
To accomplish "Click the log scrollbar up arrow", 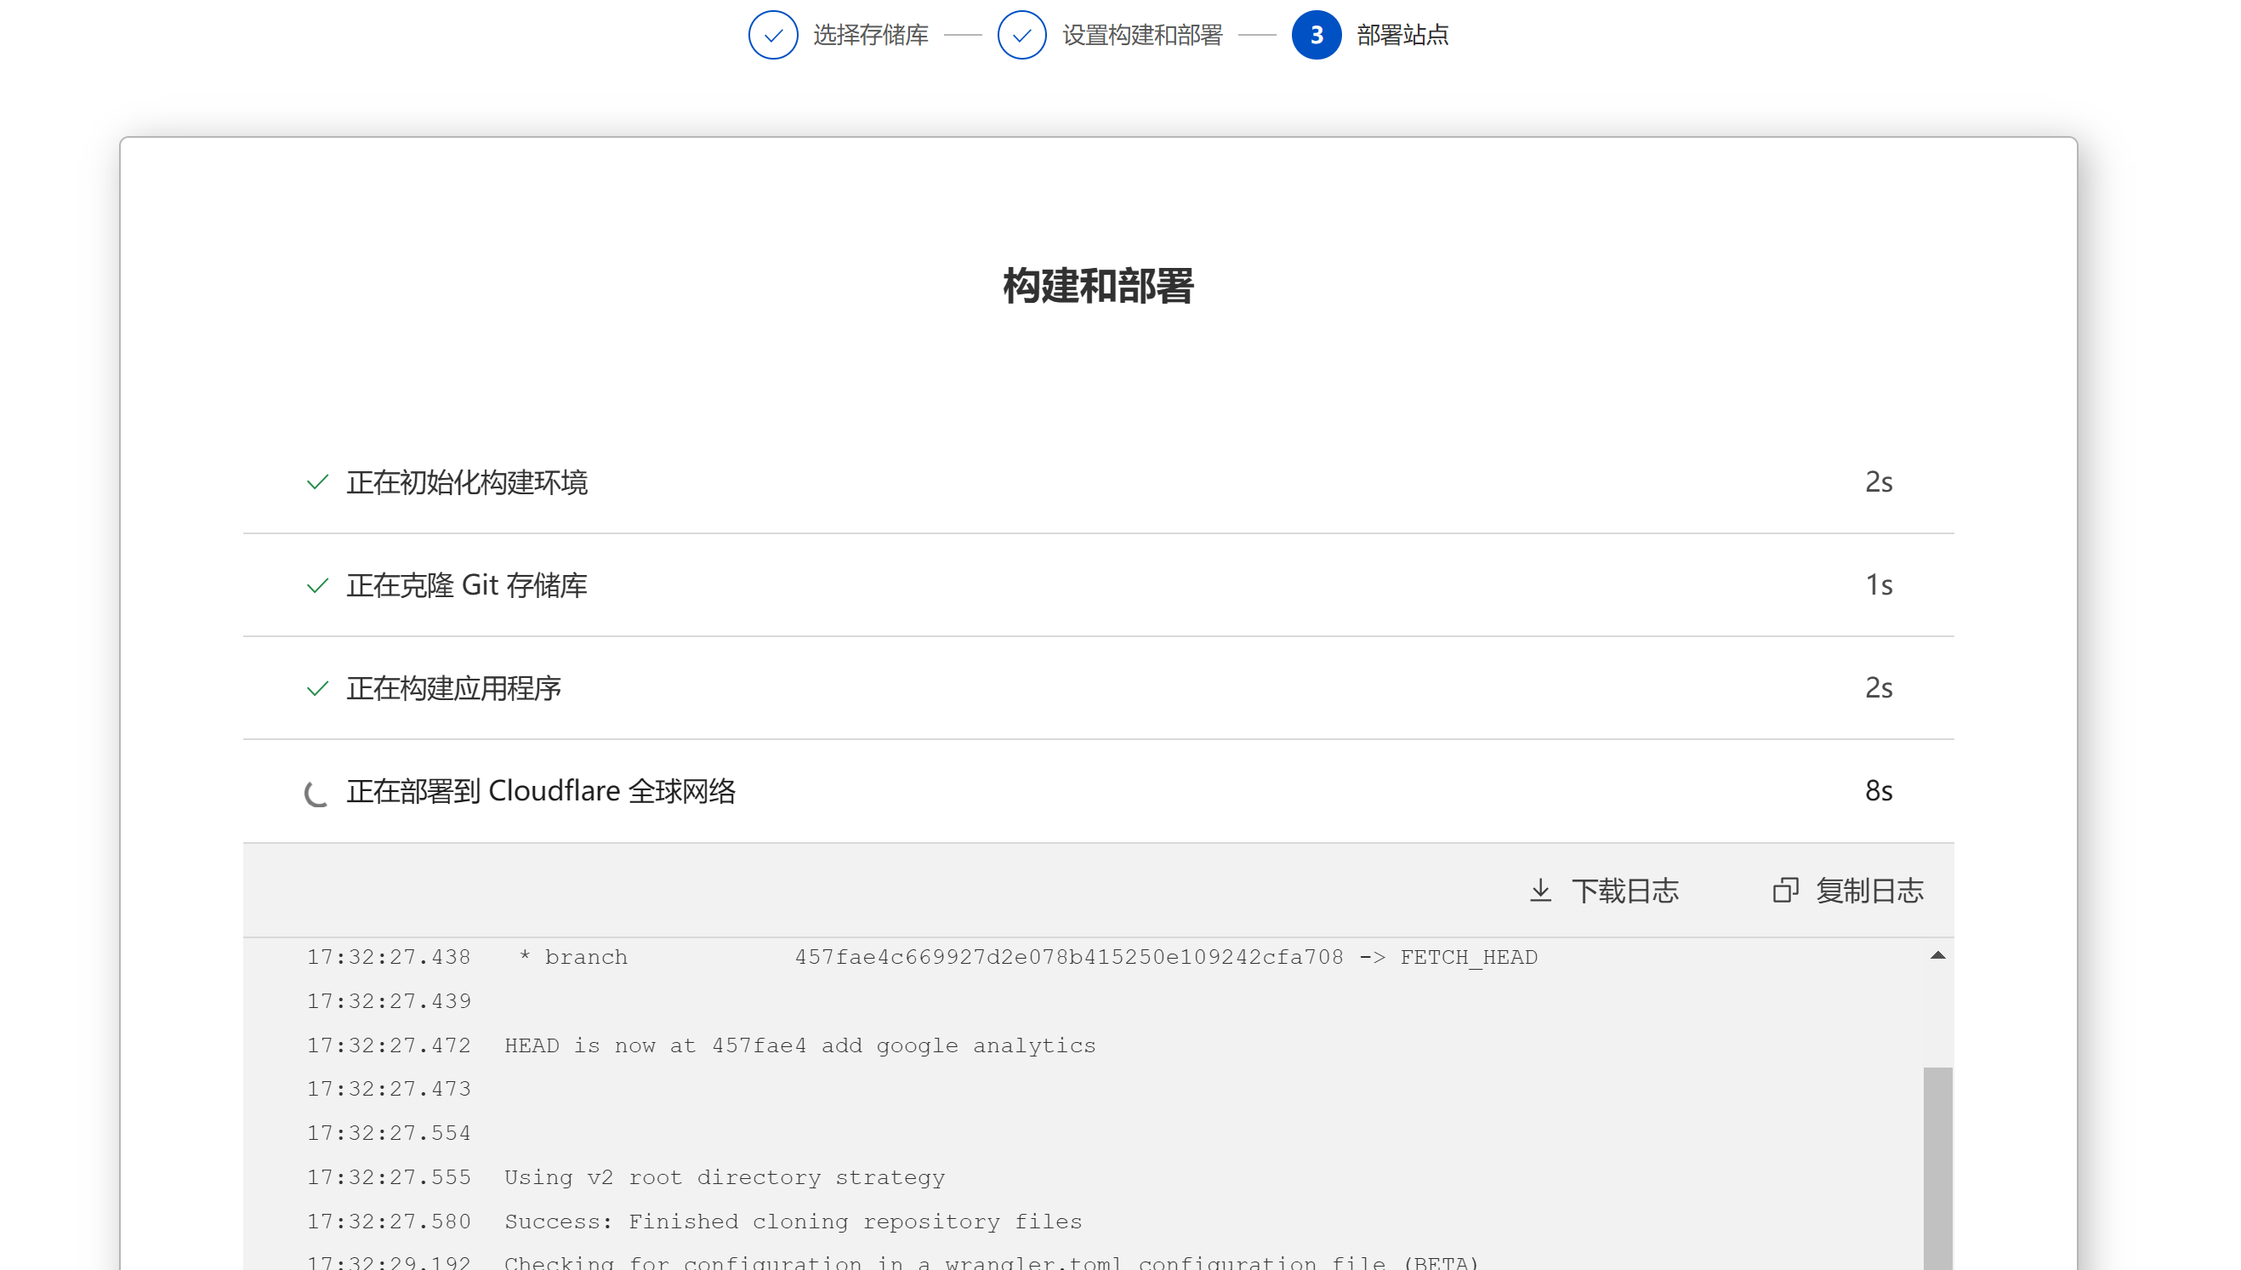I will coord(1937,956).
